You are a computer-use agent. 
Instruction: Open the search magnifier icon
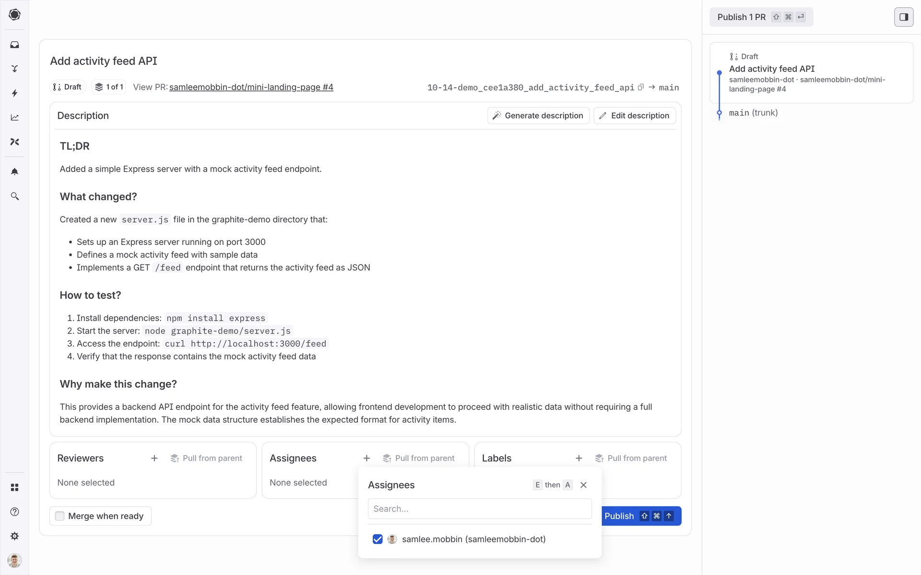pyautogui.click(x=15, y=196)
